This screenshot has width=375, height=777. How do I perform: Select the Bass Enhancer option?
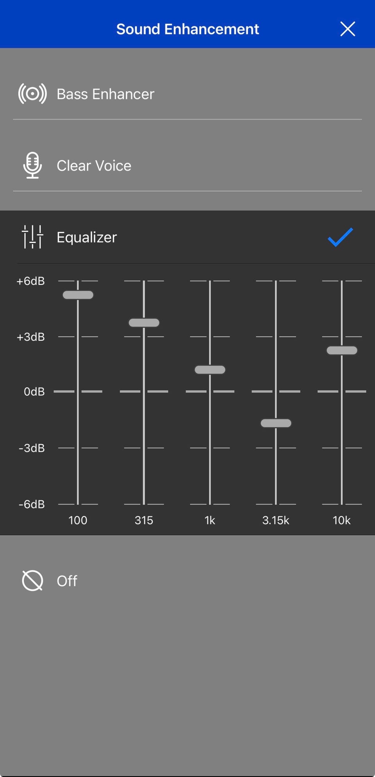[x=105, y=94]
